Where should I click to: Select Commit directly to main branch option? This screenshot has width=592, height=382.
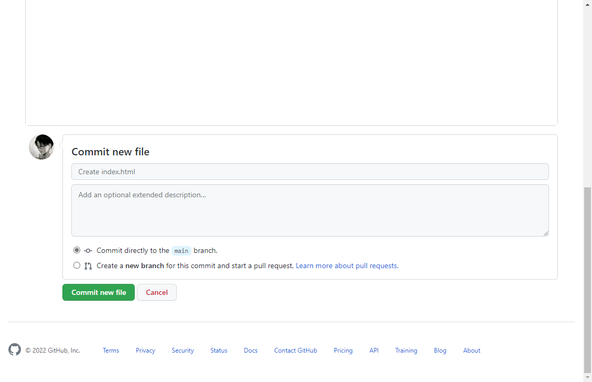click(77, 250)
